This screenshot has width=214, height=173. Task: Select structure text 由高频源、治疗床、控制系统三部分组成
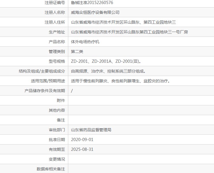click(108, 71)
